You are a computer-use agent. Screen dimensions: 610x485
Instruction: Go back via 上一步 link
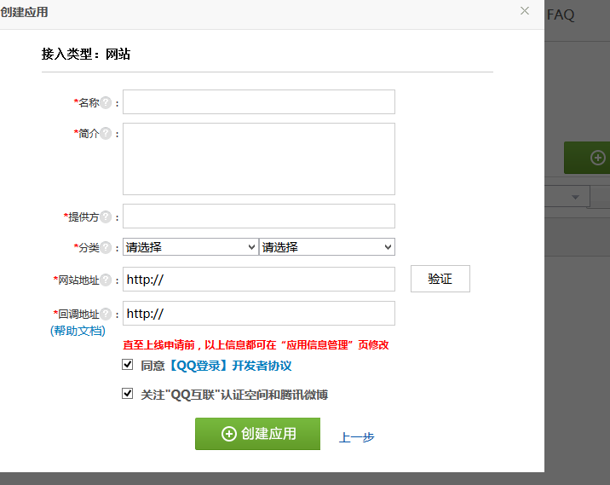coord(356,437)
